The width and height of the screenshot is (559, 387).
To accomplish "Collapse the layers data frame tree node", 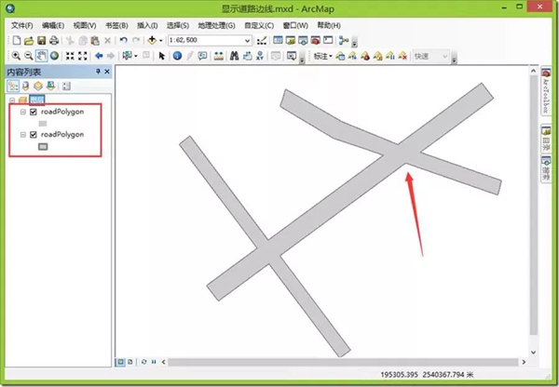I will pos(11,100).
